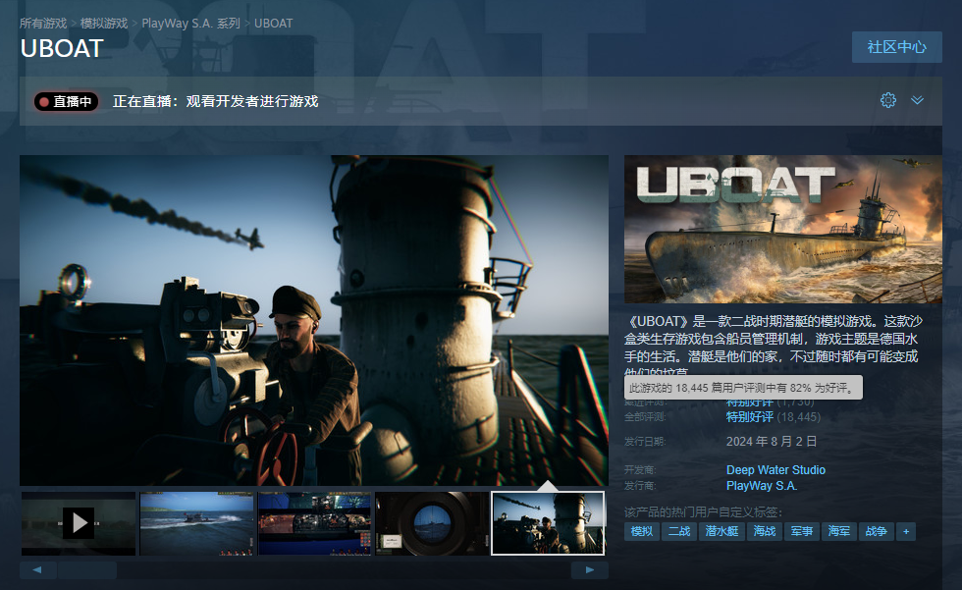Add a tag with plus button
The height and width of the screenshot is (590, 962).
pyautogui.click(x=906, y=531)
